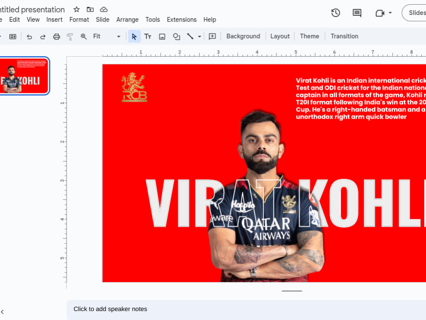Select the Line tool
This screenshot has width=426, height=320.
[x=190, y=36]
